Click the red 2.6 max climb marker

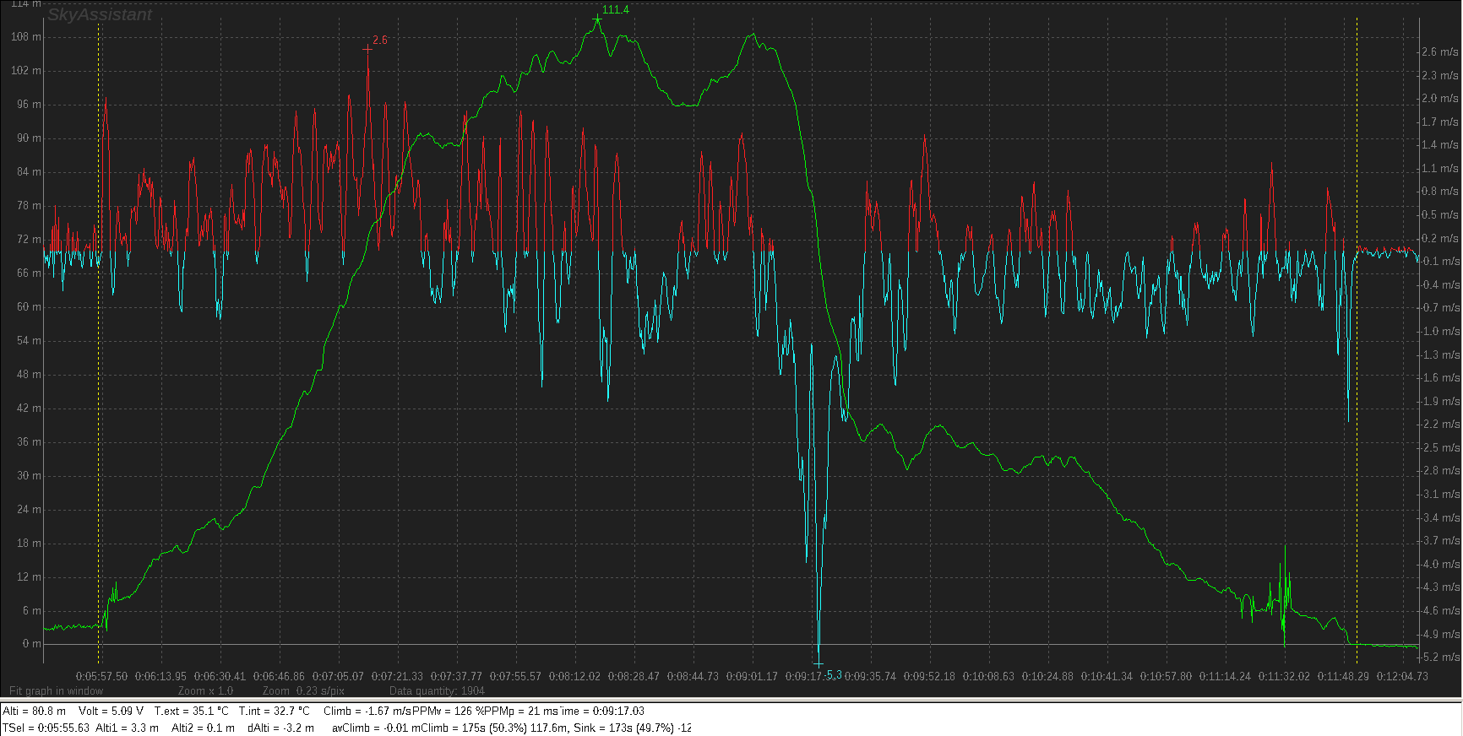tap(367, 49)
